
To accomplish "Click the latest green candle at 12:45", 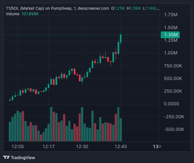I will [121, 39].
